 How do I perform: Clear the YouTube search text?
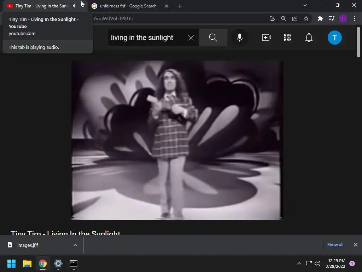click(x=191, y=38)
